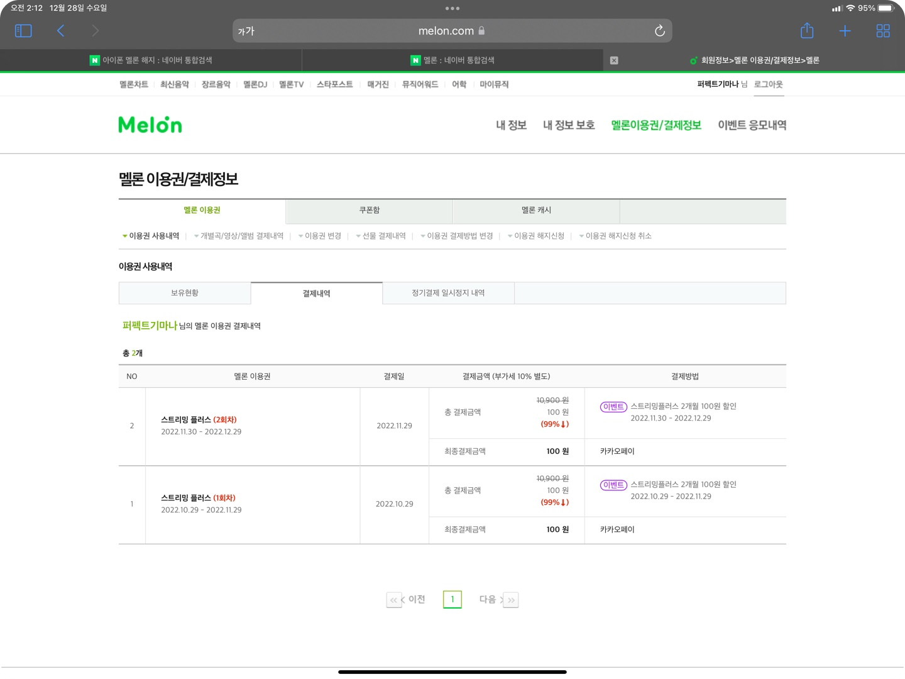Screen dimensions: 905x679
Task: Select the 멜론 캐시 tab
Action: point(536,211)
